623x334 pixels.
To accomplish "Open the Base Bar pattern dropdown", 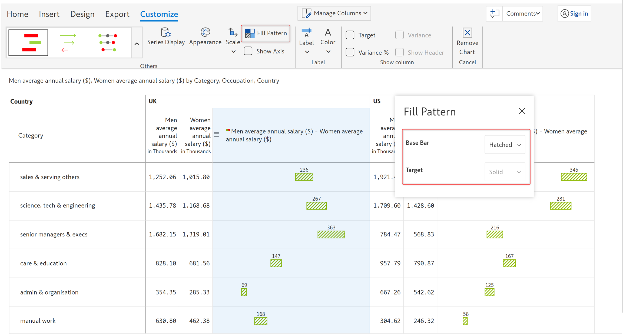I will pos(505,145).
